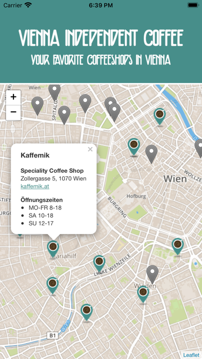Tap the Hofburg map label
Screen dimensions: 202x359
point(136,196)
